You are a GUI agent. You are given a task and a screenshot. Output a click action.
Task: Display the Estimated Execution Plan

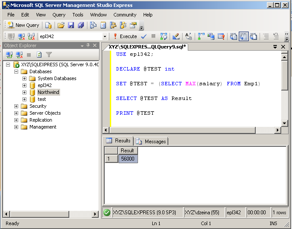click(x=164, y=36)
